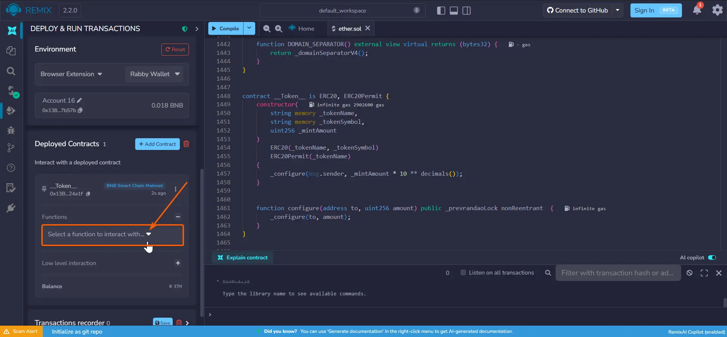Clear the terminal console icon
727x337 pixels.
coord(690,273)
